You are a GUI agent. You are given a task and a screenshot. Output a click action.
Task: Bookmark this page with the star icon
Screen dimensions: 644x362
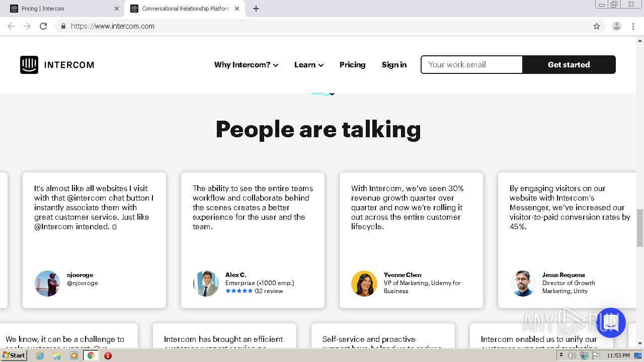click(x=597, y=26)
